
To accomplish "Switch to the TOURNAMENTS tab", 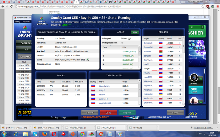I will click(x=25, y=57).
